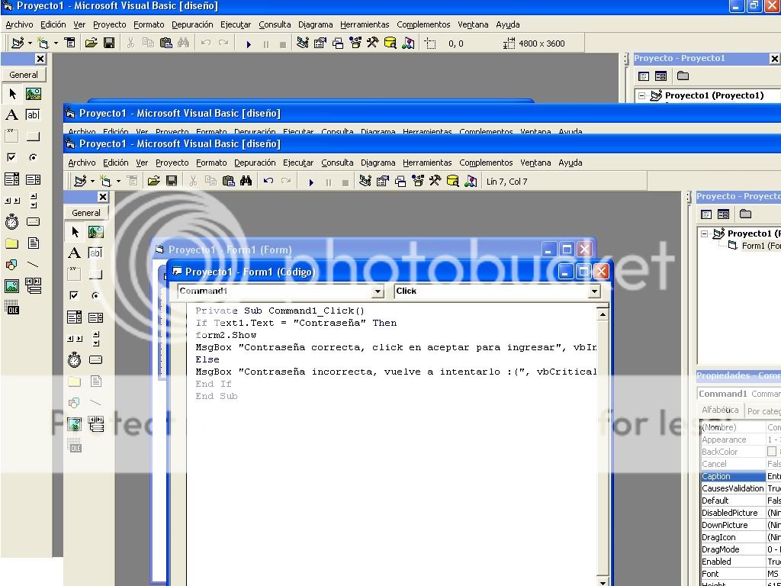Open a project from the '4800 x 3600' toolbar
781x586 pixels.
coord(92,43)
